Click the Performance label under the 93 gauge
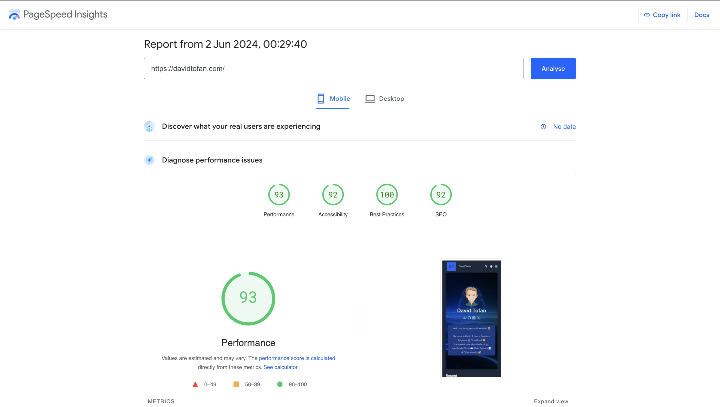 279,214
